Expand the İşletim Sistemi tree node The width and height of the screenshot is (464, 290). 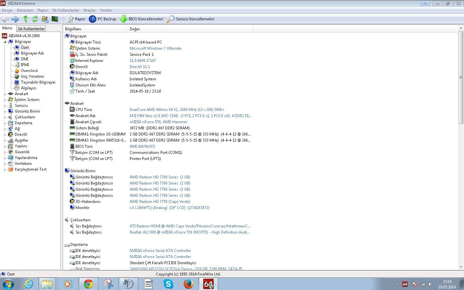pos(5,100)
